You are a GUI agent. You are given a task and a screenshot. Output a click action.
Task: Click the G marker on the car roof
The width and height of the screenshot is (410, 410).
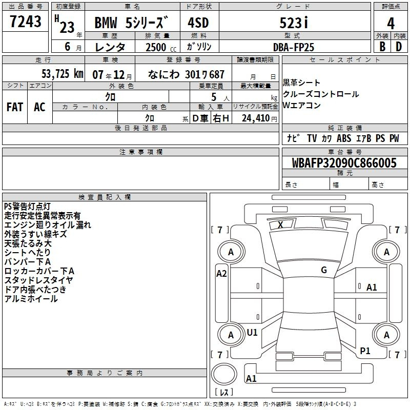(x=323, y=270)
